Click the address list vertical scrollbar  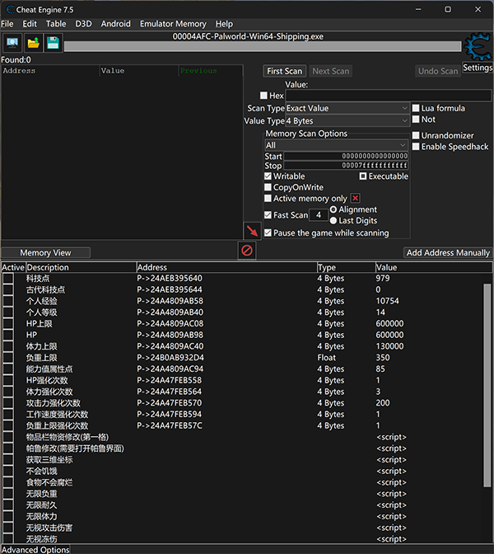487,385
